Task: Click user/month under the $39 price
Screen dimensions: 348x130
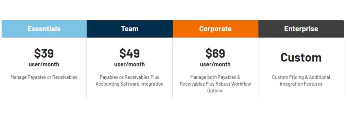Action: pyautogui.click(x=44, y=65)
